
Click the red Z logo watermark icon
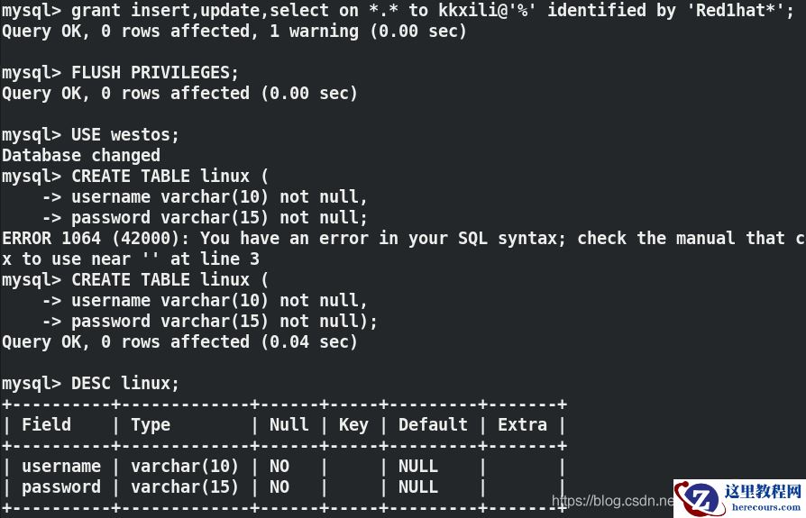pos(699,498)
